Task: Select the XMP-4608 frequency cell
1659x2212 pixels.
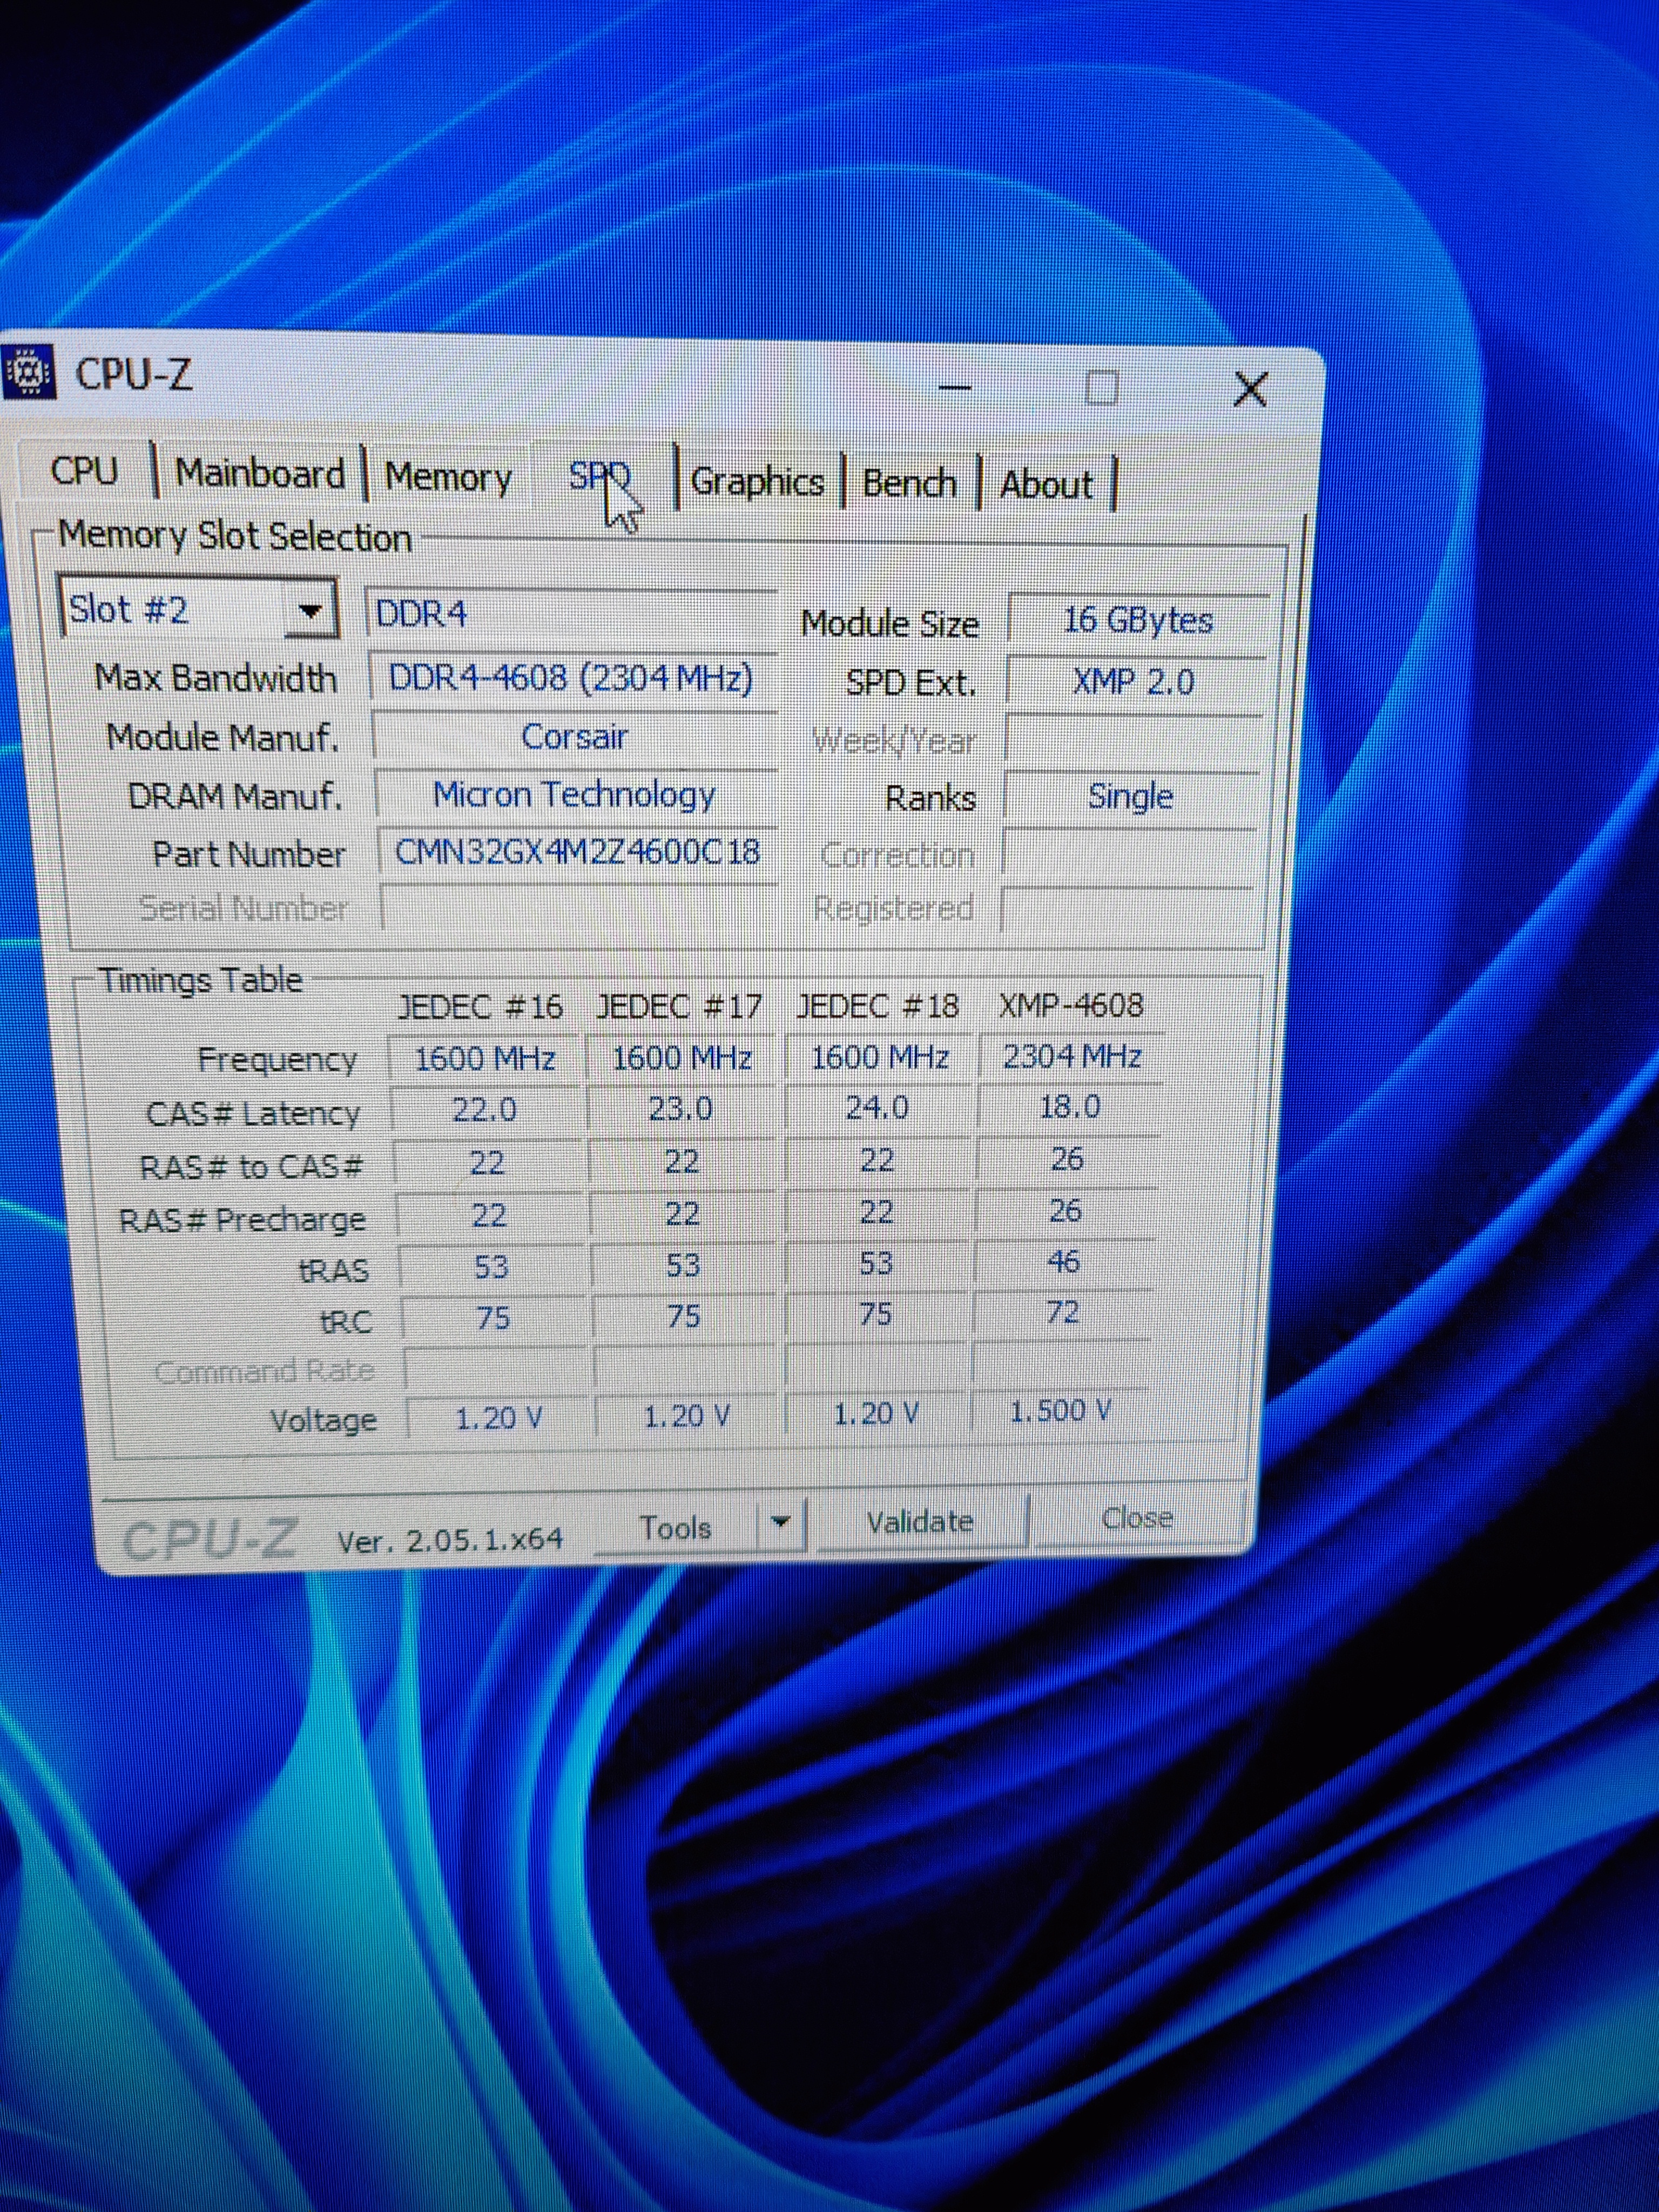Action: (x=1071, y=1056)
